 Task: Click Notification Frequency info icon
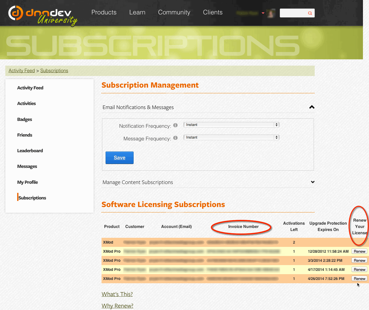click(x=176, y=125)
